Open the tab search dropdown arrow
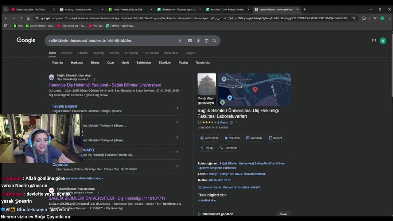The height and width of the screenshot is (221, 393). 6,10
